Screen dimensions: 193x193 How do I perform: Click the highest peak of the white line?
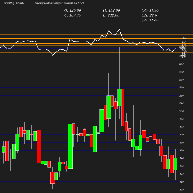(119, 29)
